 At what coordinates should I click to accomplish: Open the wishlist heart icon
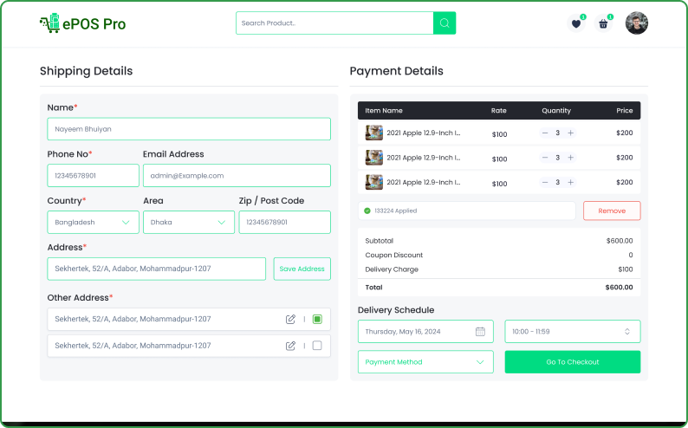(576, 24)
